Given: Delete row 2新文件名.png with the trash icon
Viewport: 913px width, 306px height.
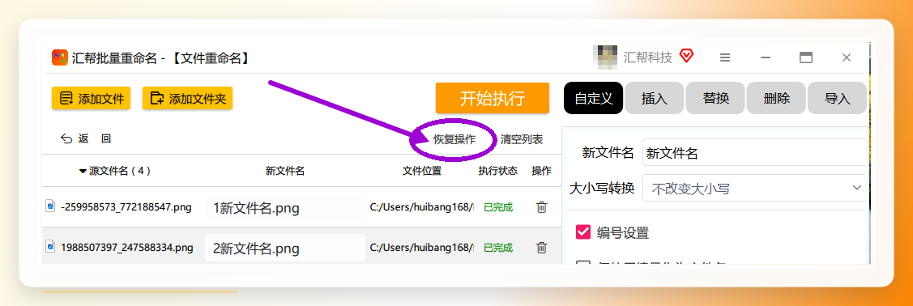Looking at the screenshot, I should click(x=541, y=248).
